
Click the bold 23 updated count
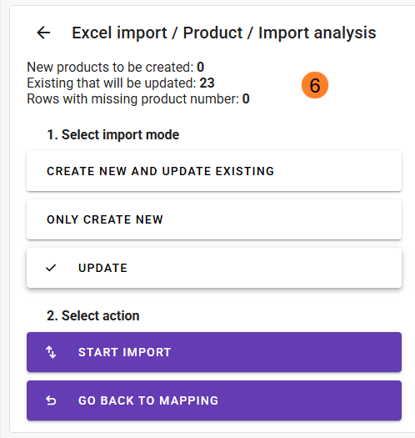(x=207, y=83)
